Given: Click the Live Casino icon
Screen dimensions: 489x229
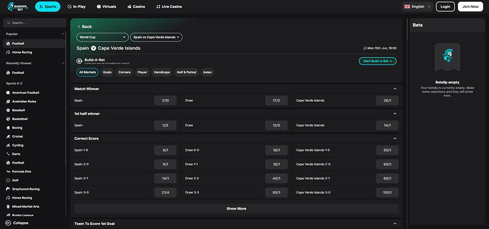Looking at the screenshot, I should point(158,7).
